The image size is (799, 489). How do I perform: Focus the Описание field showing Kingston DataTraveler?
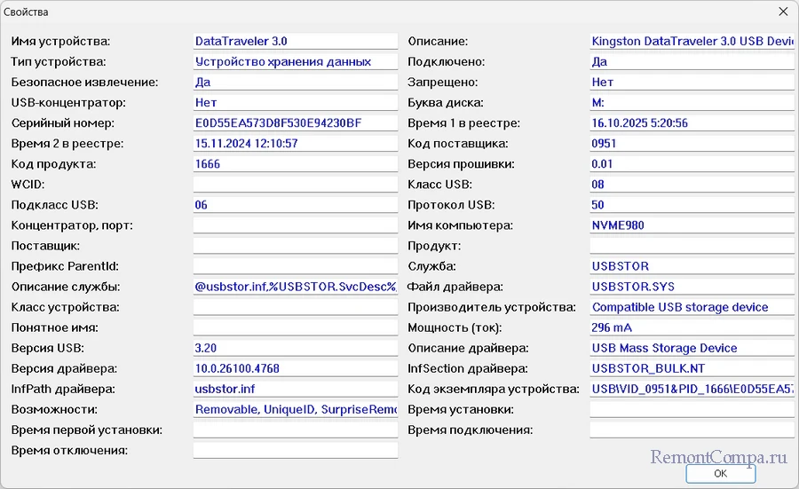point(692,41)
